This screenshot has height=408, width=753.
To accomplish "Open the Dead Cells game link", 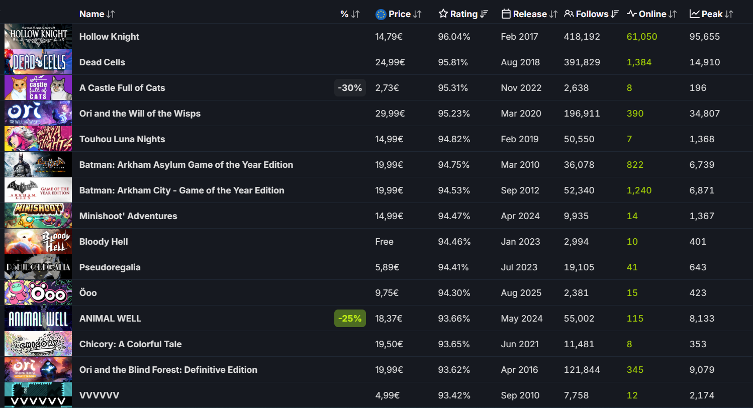I will click(102, 62).
